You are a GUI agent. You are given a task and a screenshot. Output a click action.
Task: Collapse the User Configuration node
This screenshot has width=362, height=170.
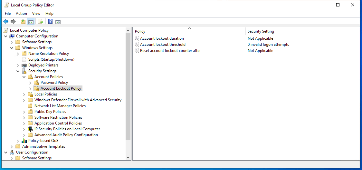pos(5,152)
